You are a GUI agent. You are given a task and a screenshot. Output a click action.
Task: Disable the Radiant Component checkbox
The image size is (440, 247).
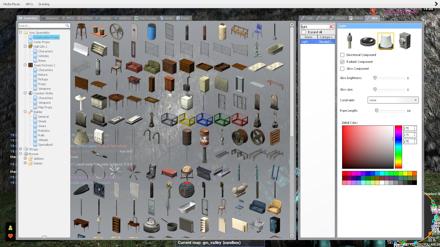pyautogui.click(x=342, y=62)
